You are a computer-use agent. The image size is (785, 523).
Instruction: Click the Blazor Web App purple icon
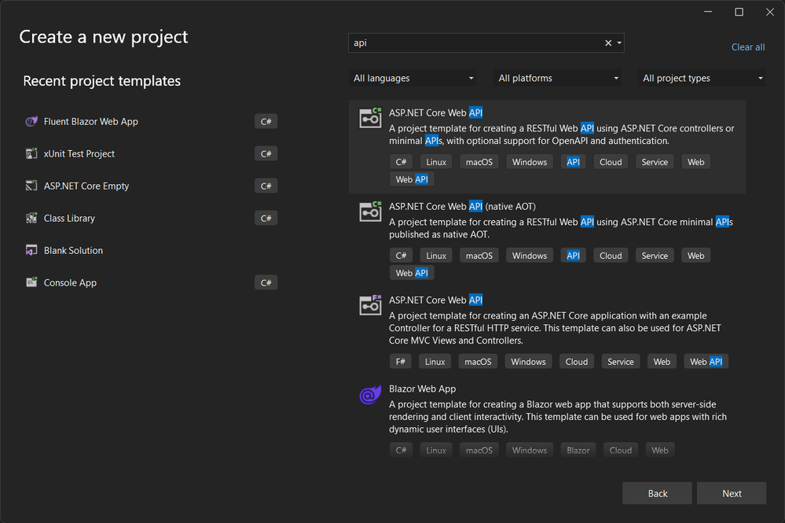point(370,396)
